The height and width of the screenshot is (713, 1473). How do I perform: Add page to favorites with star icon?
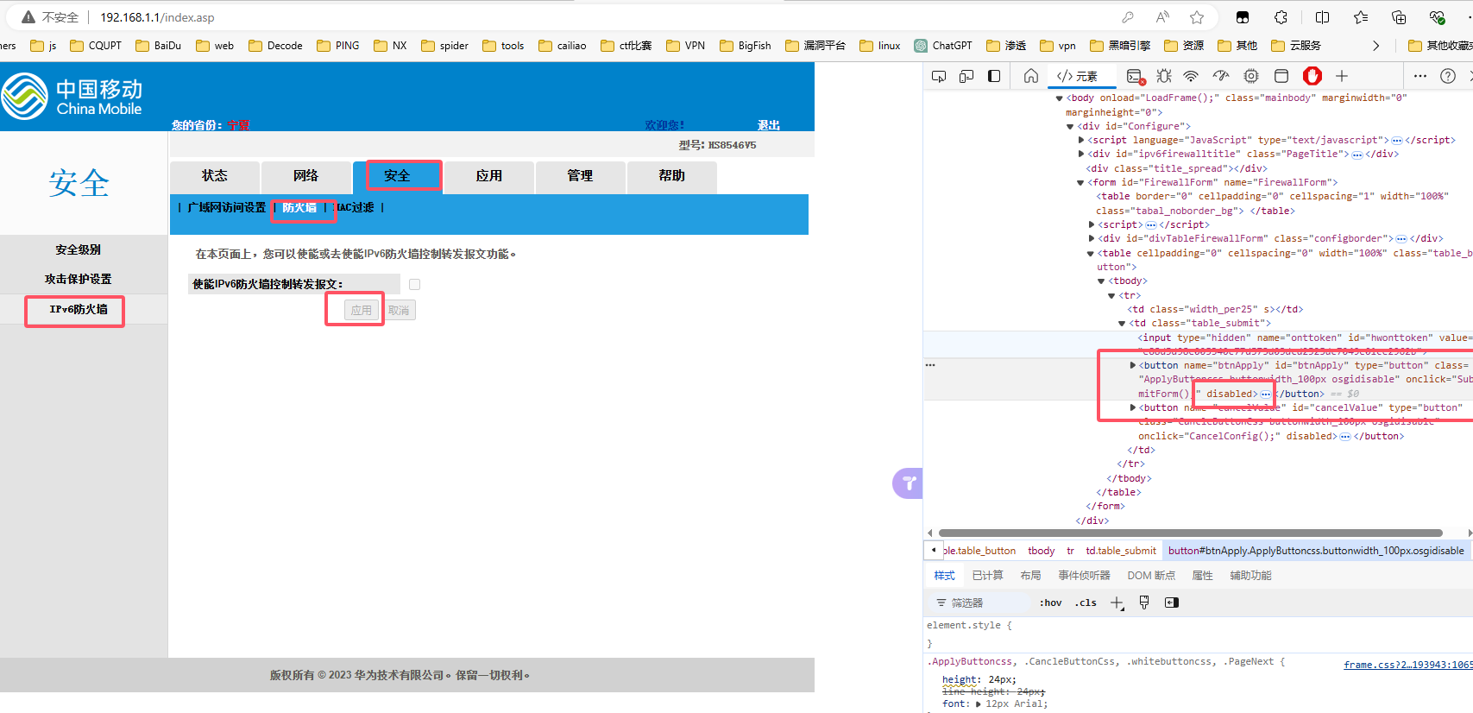point(1197,17)
